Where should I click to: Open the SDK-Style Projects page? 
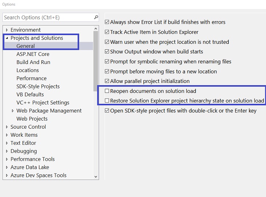38,87
